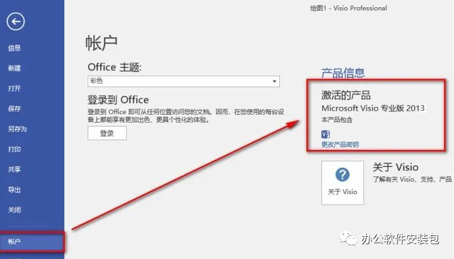Follow the 更改产品密钥 link

pos(340,144)
